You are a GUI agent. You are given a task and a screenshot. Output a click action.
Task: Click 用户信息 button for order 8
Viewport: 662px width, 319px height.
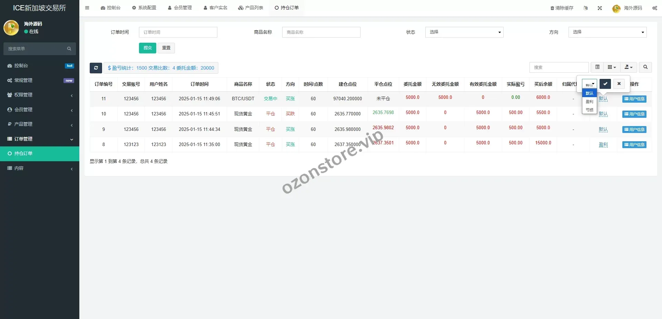(634, 145)
